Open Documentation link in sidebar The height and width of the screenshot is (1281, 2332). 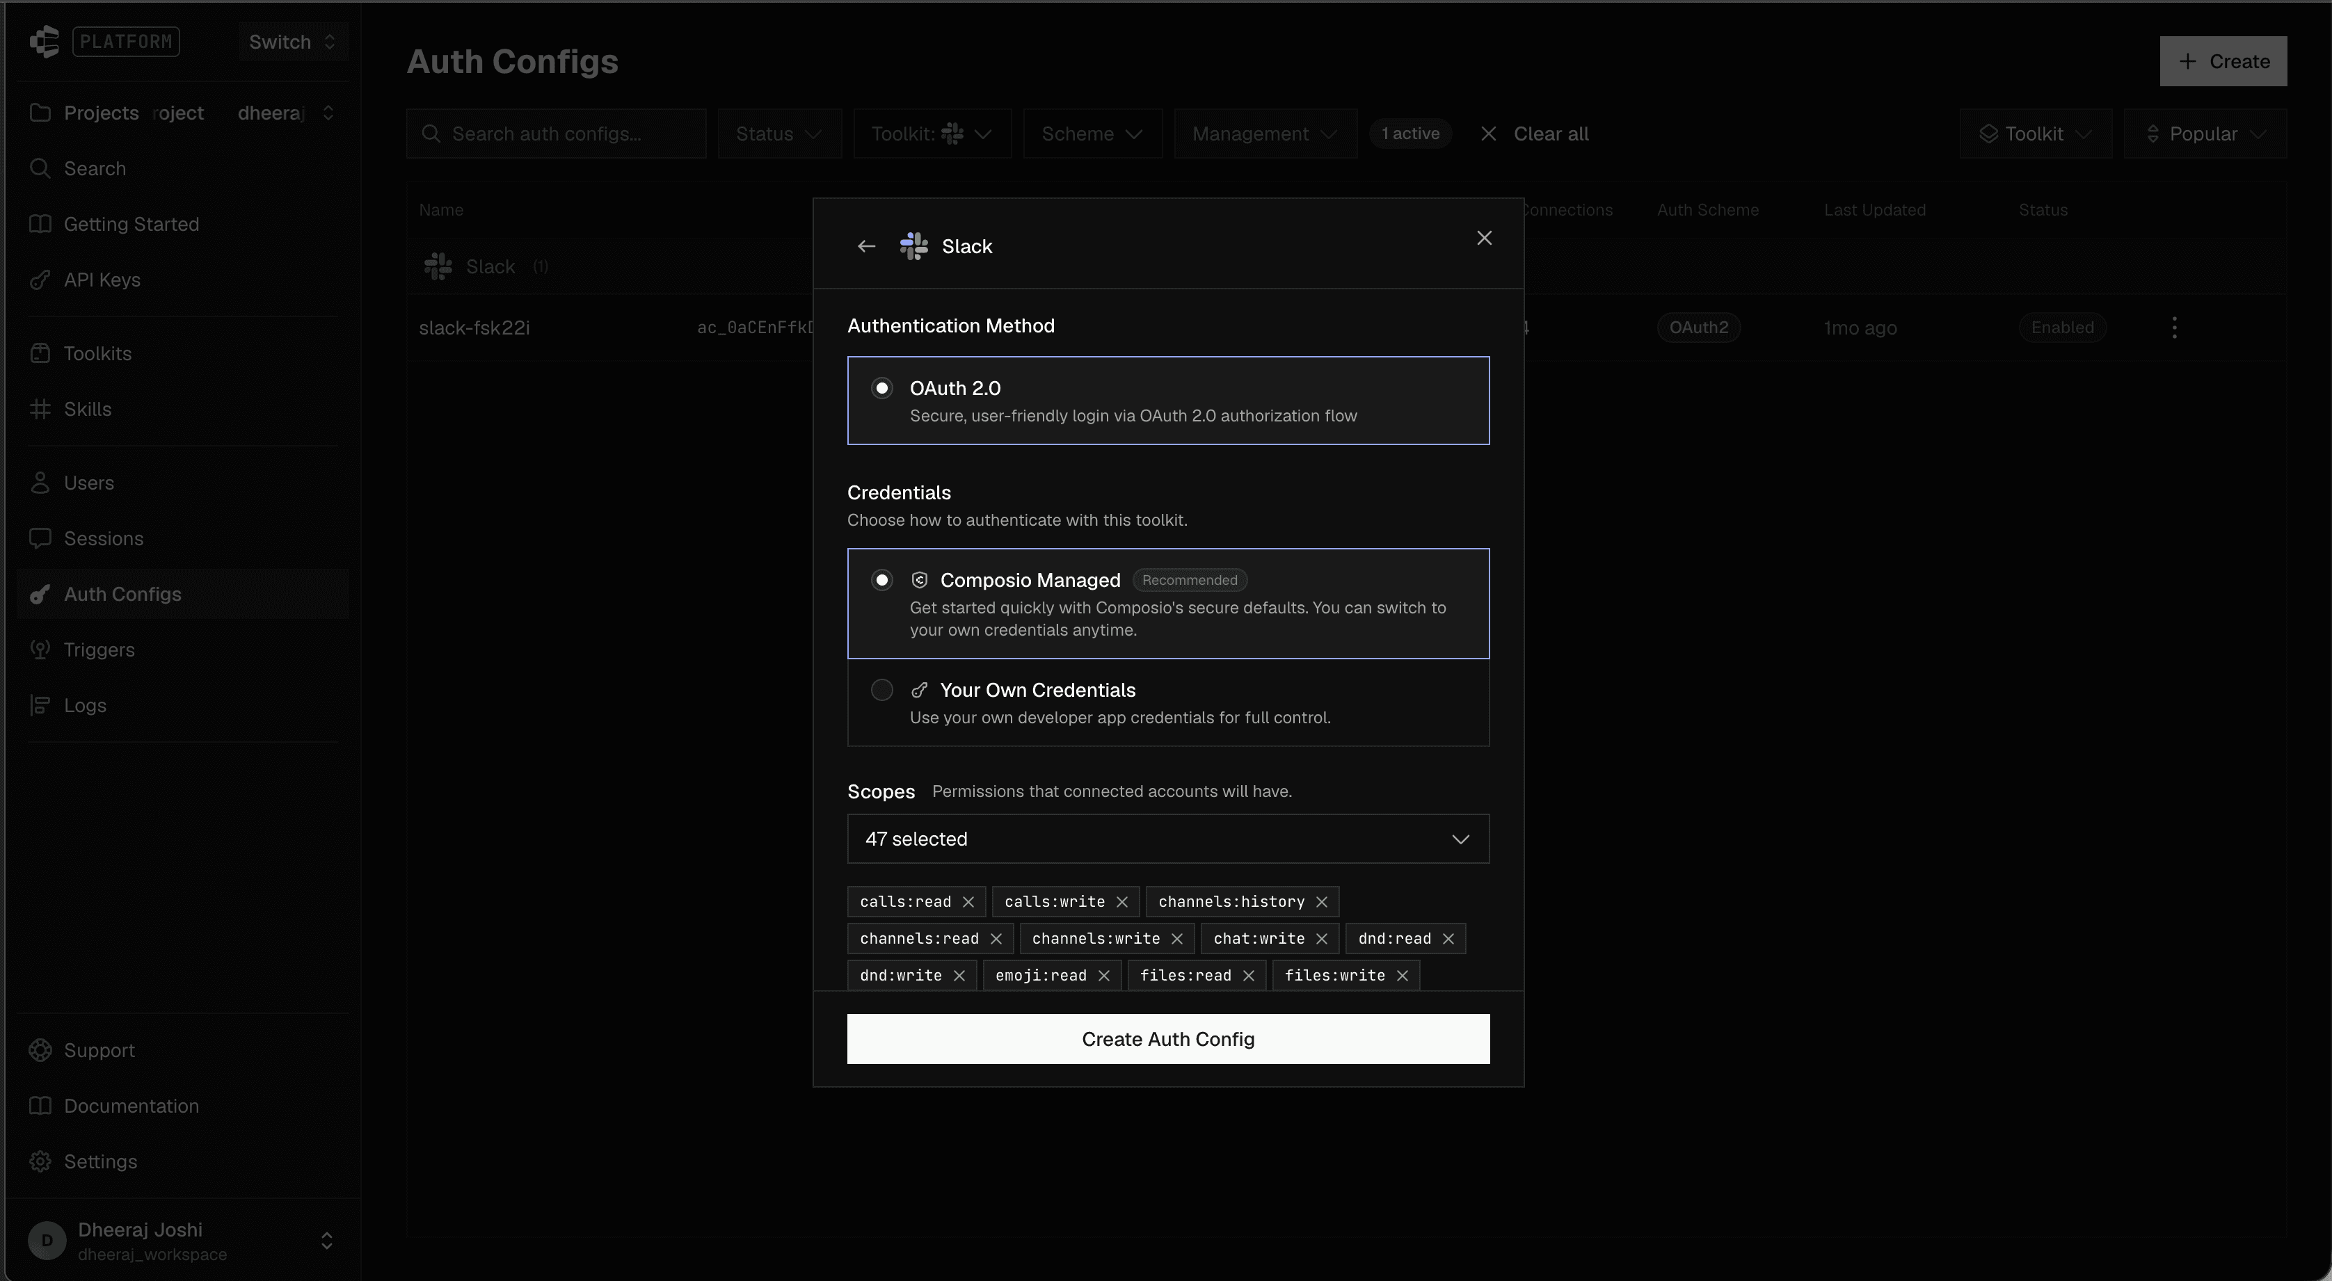pos(182,1106)
